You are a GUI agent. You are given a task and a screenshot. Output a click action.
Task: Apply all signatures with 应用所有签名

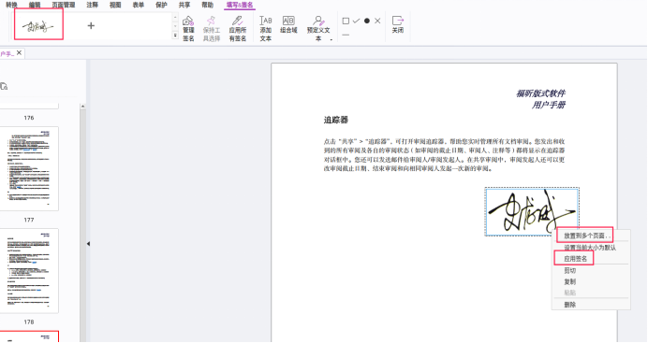(238, 29)
